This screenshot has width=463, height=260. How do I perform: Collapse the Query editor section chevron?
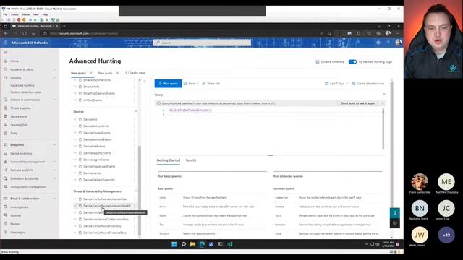[384, 95]
